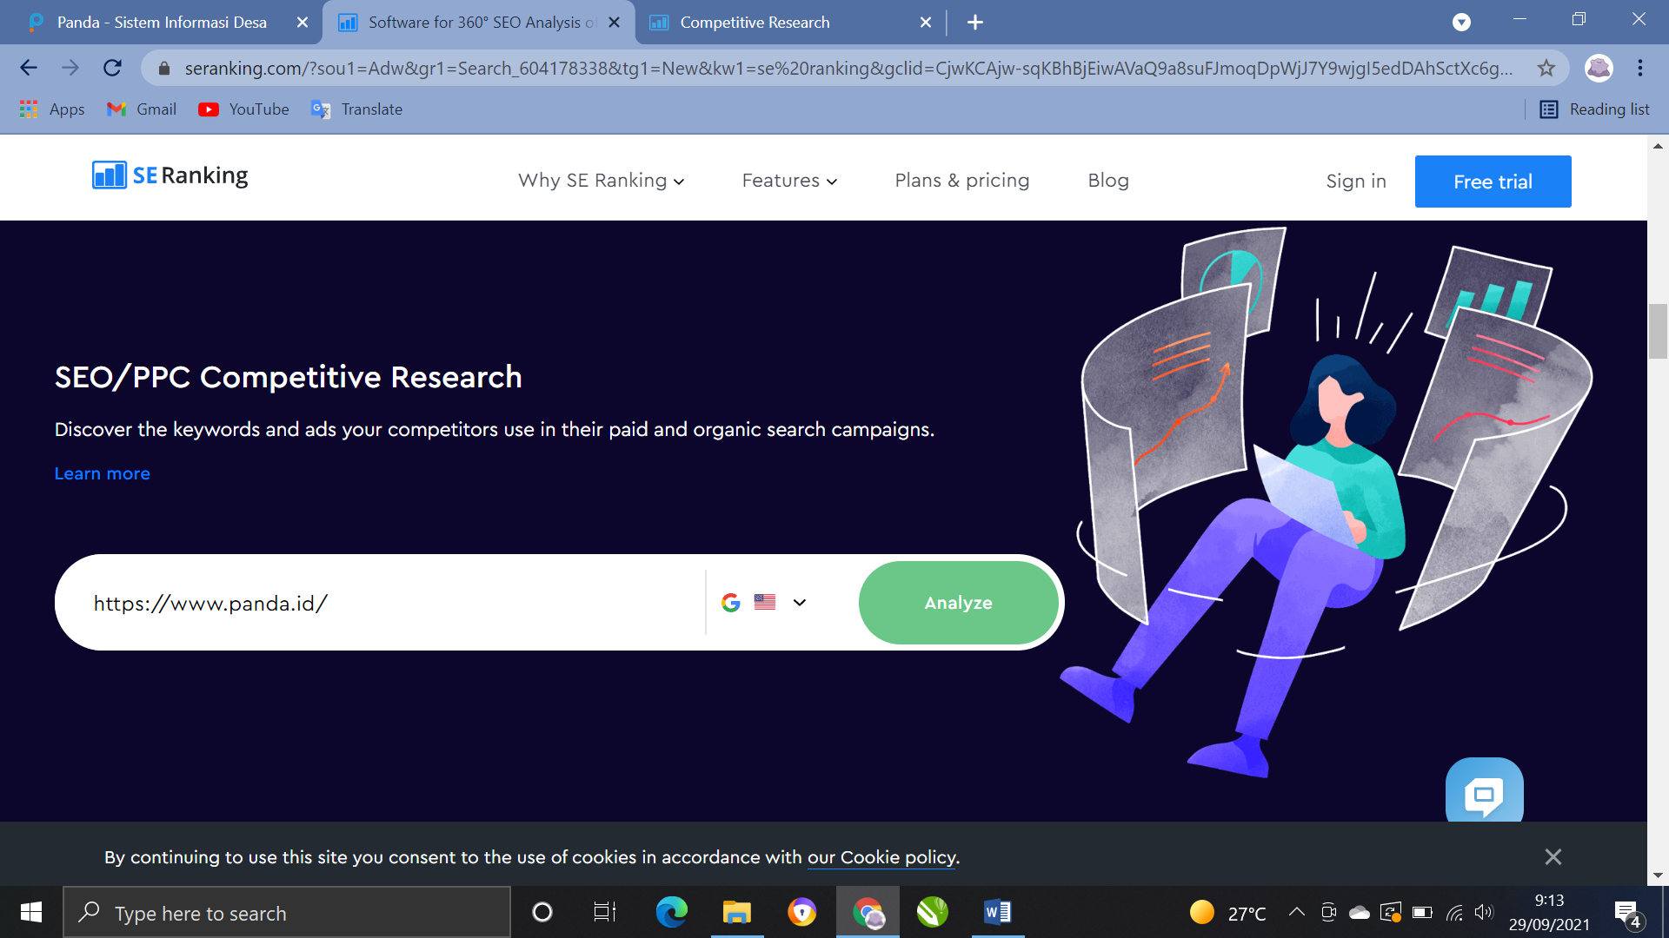Open the volume control in system tray
This screenshot has height=938, width=1669.
1484,912
